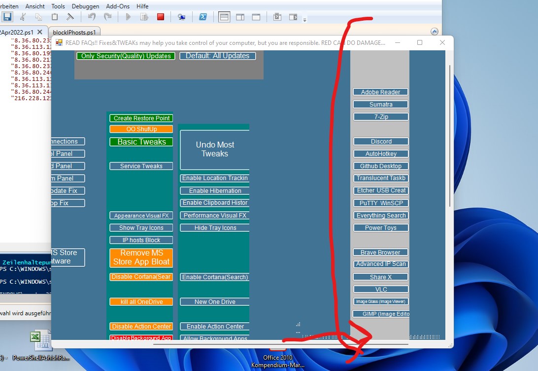Click the Undo arrow in ISE toolbar
This screenshot has width=538, height=371.
pos(92,17)
